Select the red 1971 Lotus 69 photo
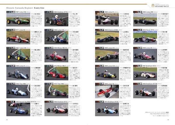Screen dimensions: 175x125 click(x=18, y=37)
